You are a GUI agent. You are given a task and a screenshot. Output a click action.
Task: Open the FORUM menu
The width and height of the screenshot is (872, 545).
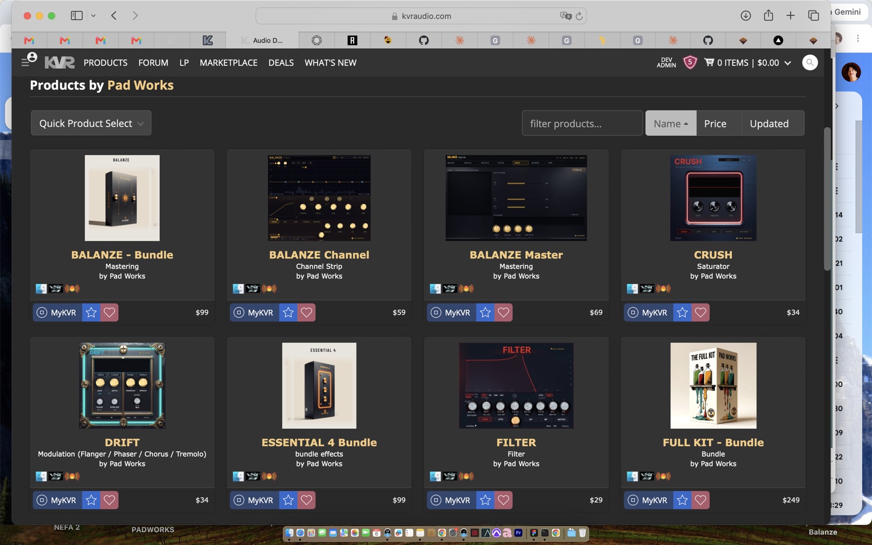coord(153,63)
